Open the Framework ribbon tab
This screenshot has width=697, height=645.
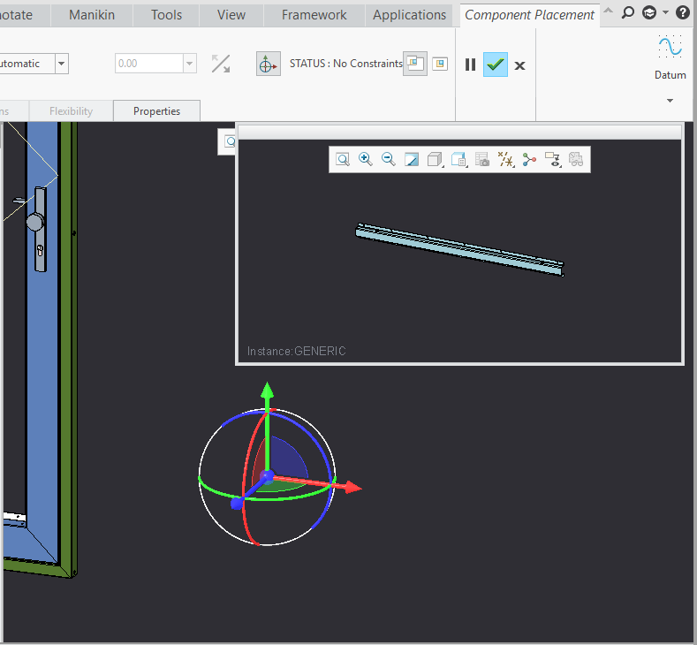coord(314,15)
